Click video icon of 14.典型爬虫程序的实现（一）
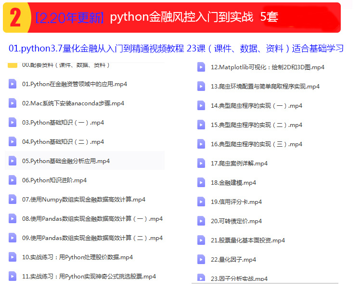361x291 pixels. pyautogui.click(x=201, y=106)
